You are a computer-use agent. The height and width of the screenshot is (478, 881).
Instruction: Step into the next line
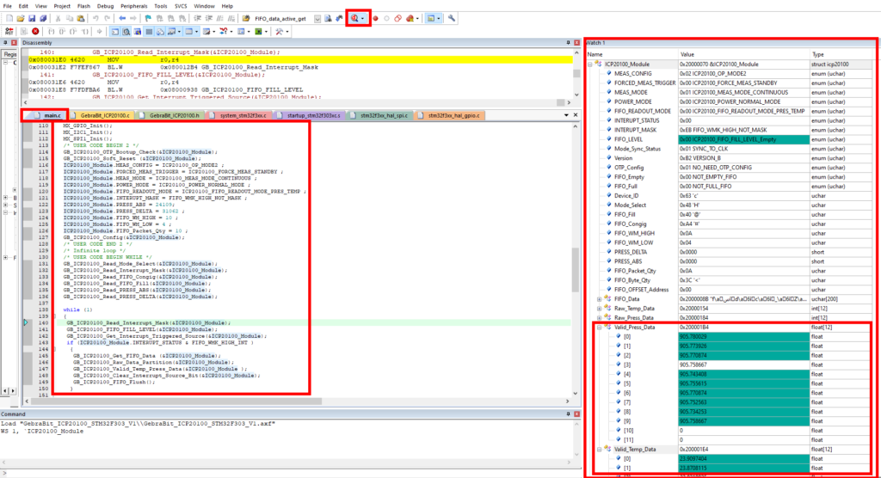[51, 32]
